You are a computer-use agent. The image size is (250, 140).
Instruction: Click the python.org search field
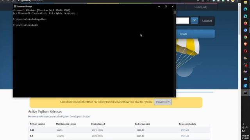point(182,21)
